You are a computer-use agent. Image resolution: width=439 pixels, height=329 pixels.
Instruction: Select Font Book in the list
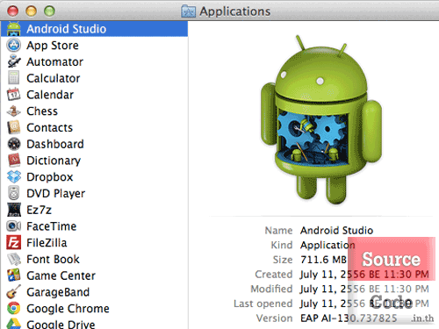coord(53,259)
